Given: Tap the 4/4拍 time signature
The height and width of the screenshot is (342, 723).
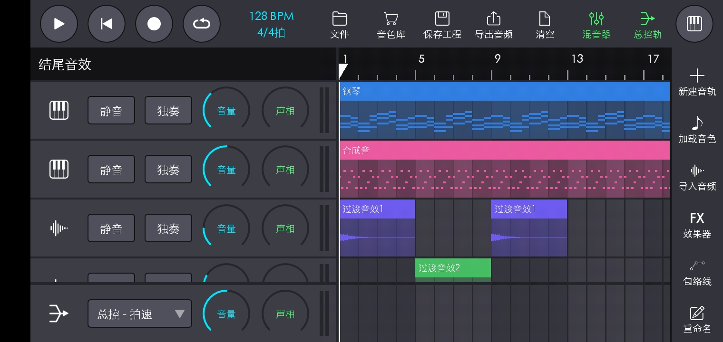Looking at the screenshot, I should tap(272, 33).
